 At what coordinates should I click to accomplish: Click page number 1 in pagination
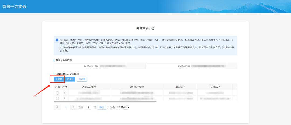tap(66, 108)
